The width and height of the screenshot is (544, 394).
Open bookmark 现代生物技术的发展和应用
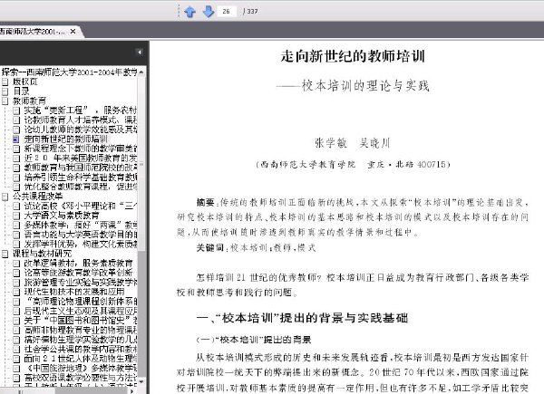[74, 292]
